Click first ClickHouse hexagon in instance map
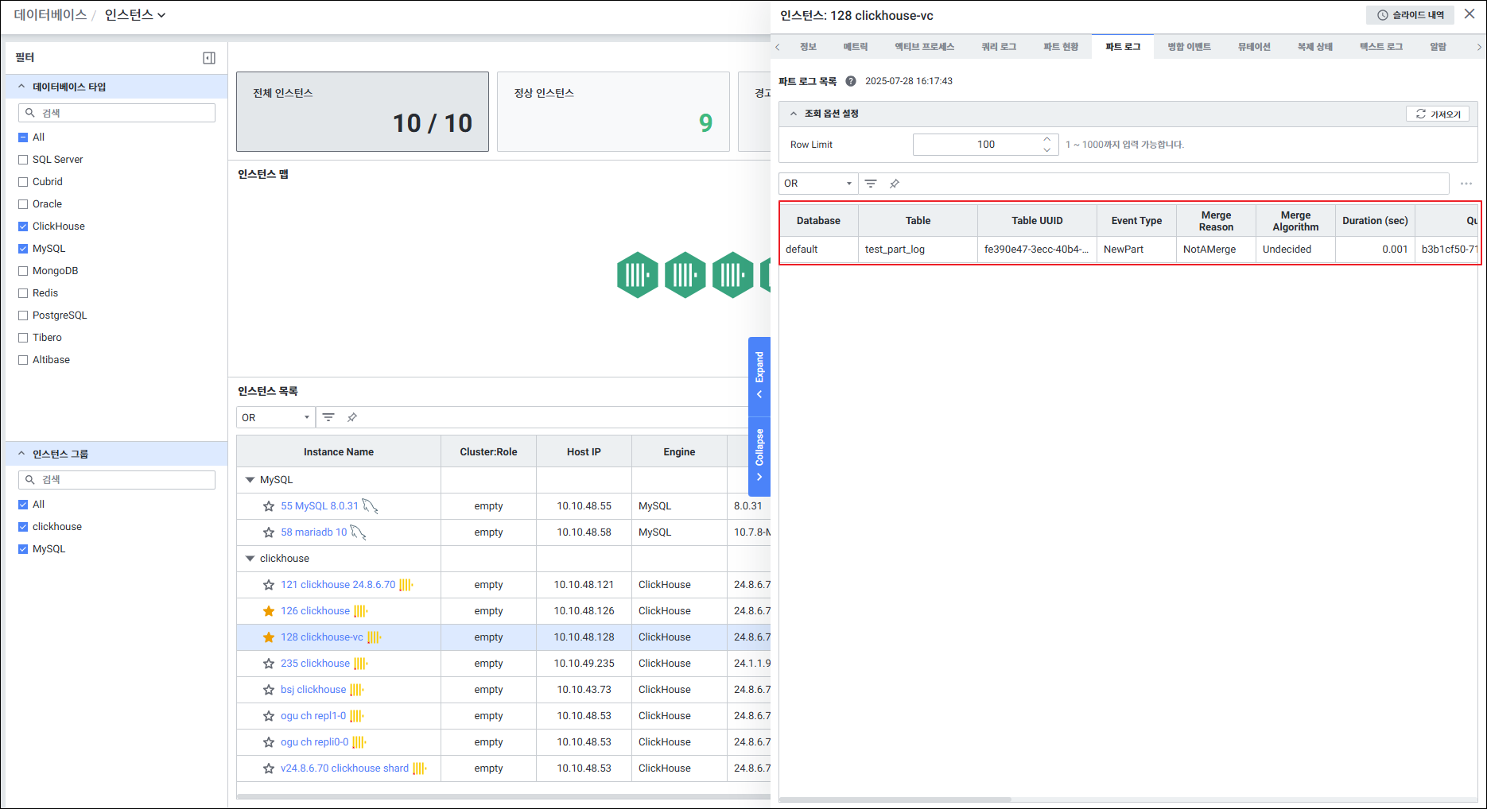Screen dimensions: 1487x809 [637, 275]
